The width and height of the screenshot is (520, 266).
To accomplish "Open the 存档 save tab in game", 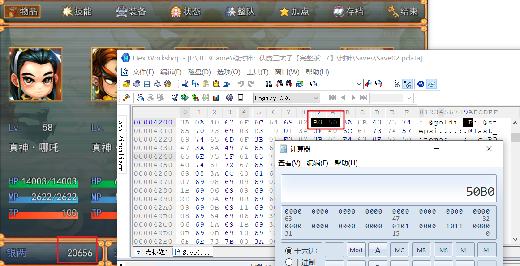I will [x=348, y=12].
